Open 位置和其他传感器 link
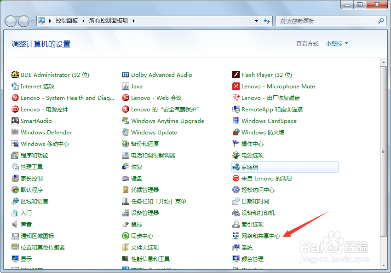This screenshot has height=273, width=391. click(x=43, y=248)
